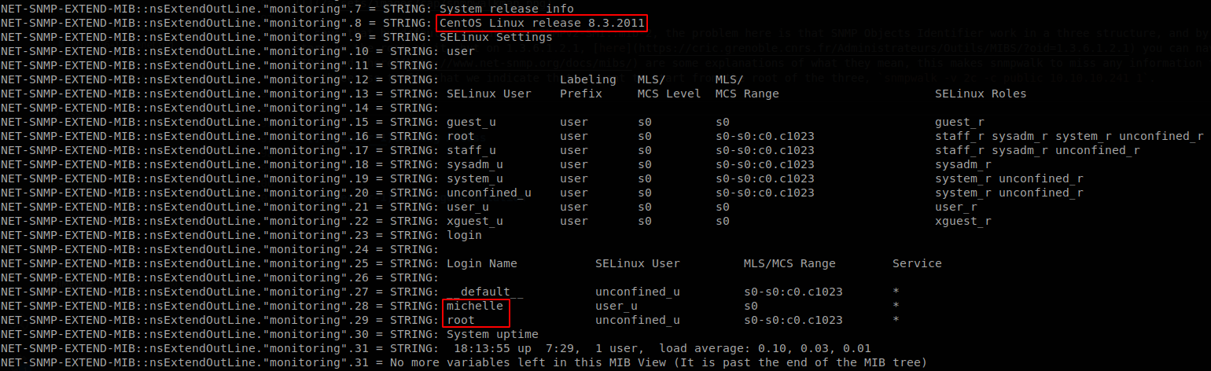
Task: Click the 'sysadm_u' SELinux user entry
Action: [474, 164]
